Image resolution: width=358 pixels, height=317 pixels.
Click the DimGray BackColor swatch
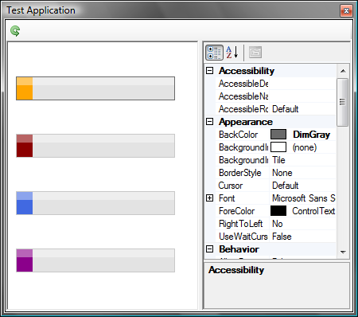tap(278, 135)
